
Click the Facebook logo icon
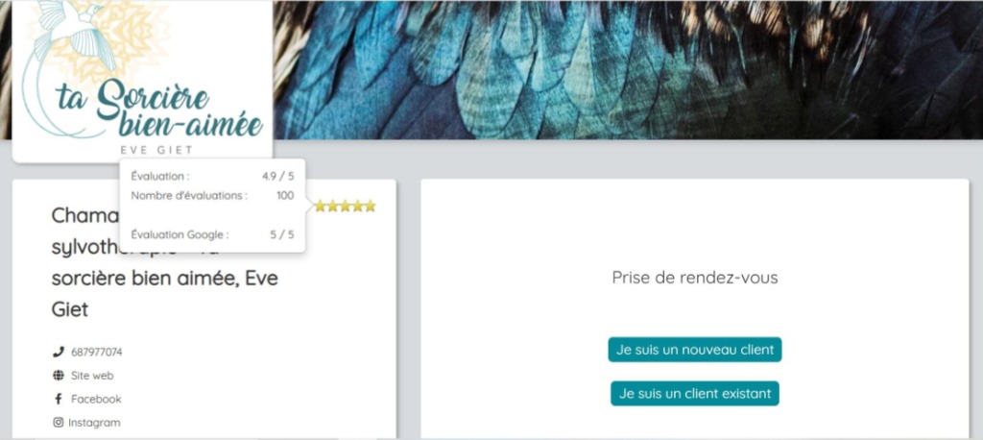coord(59,399)
